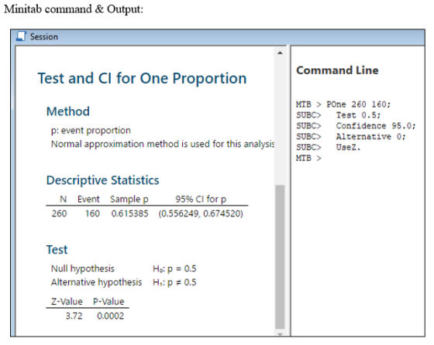Click the Test section heading

tap(57, 250)
